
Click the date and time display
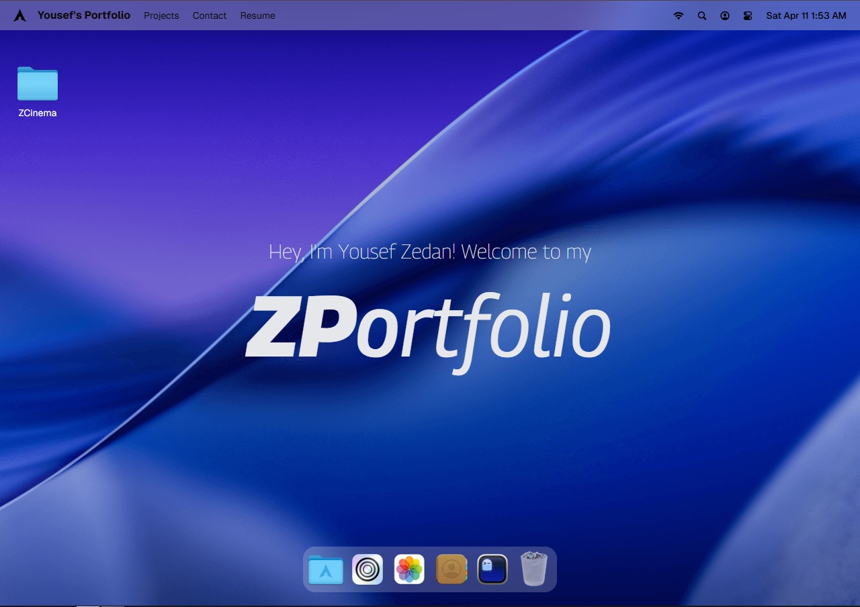pyautogui.click(x=806, y=15)
